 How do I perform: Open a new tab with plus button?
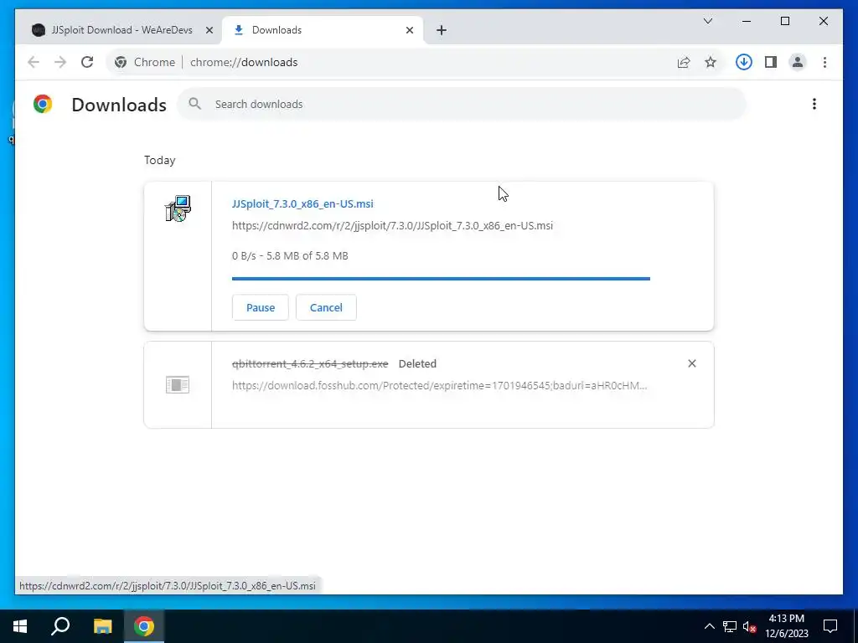(x=441, y=31)
